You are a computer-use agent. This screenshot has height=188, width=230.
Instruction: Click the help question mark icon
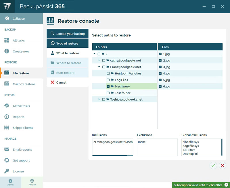coord(226,185)
